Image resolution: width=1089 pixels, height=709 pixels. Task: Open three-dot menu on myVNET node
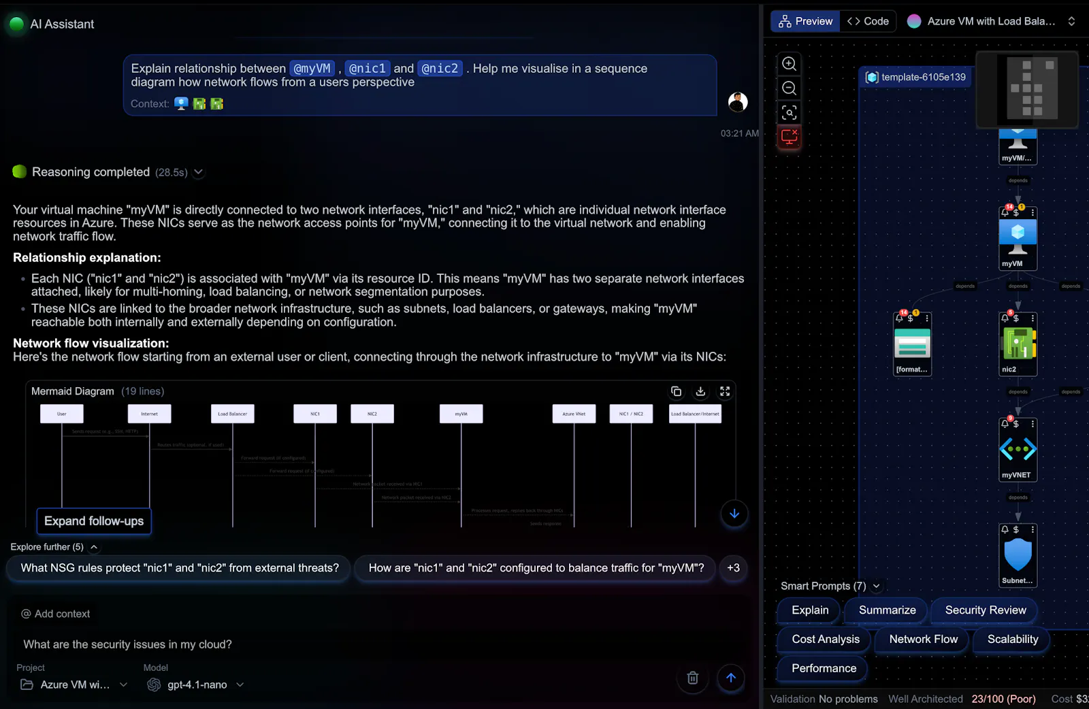[x=1033, y=424]
